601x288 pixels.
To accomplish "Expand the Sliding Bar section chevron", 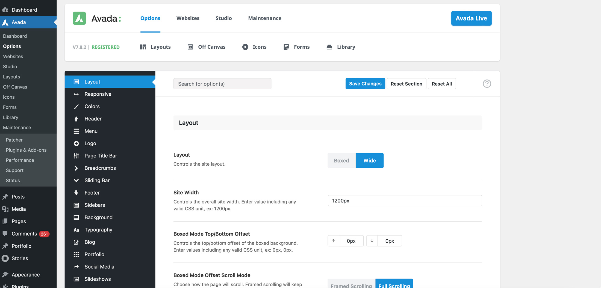I will point(76,180).
